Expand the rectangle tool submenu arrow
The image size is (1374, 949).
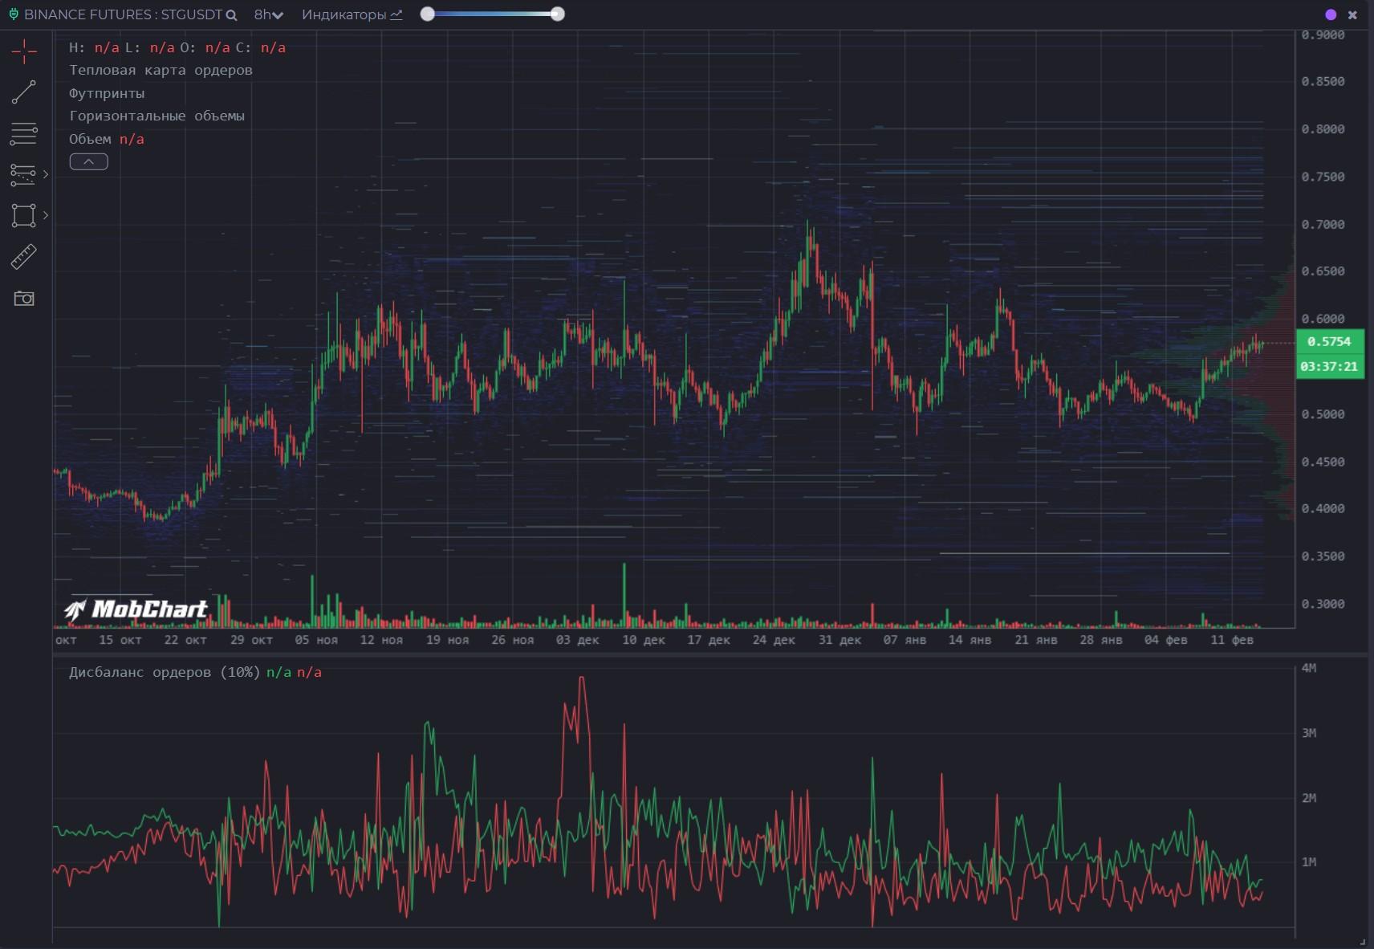tap(46, 215)
